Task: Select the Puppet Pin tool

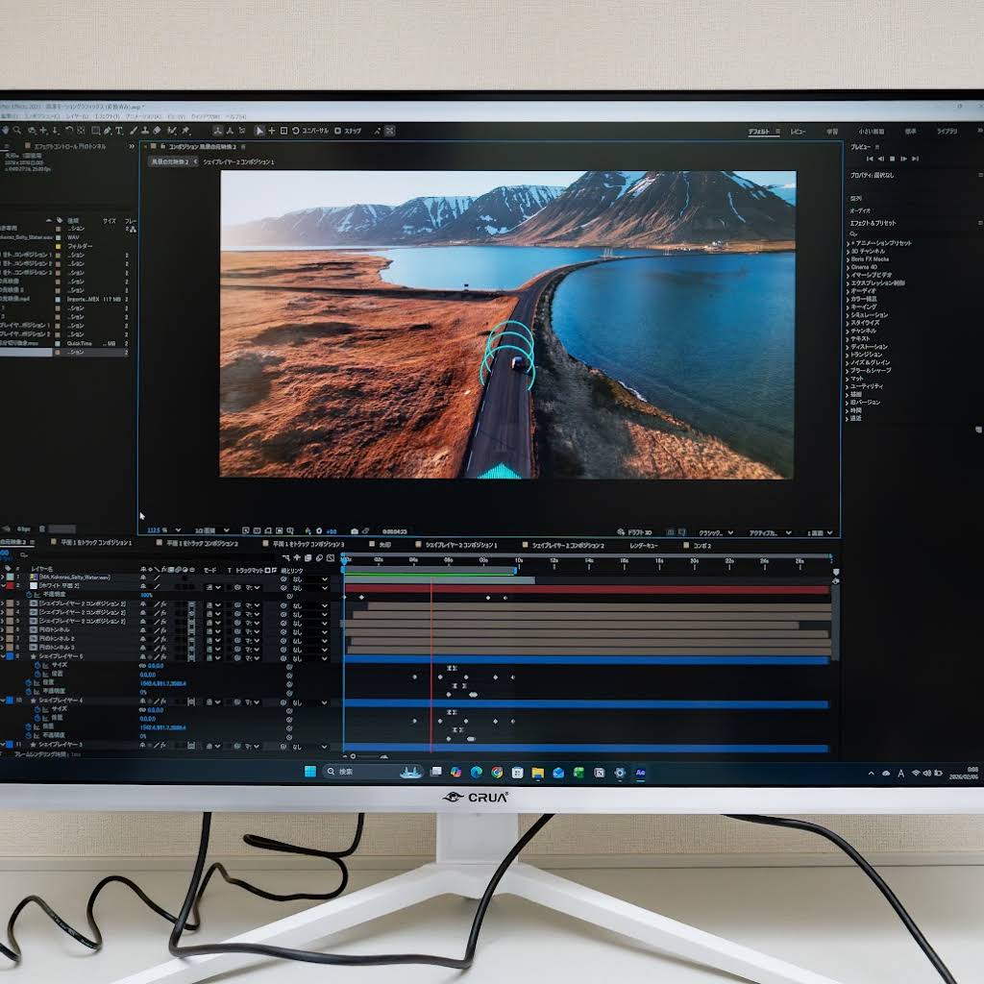Action: coord(185,131)
